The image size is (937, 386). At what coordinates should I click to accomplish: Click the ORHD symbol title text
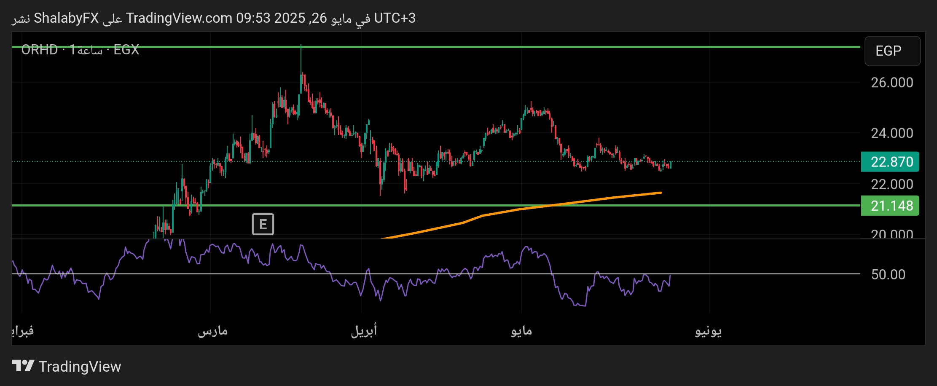point(80,50)
